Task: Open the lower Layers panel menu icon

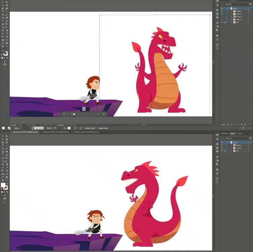Action: [250, 134]
